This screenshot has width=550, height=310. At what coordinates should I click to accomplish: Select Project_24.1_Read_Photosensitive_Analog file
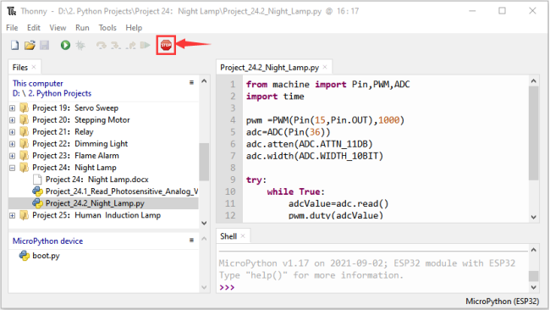[122, 191]
